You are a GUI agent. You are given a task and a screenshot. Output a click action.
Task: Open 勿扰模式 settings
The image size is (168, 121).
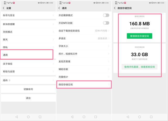tap(28, 32)
